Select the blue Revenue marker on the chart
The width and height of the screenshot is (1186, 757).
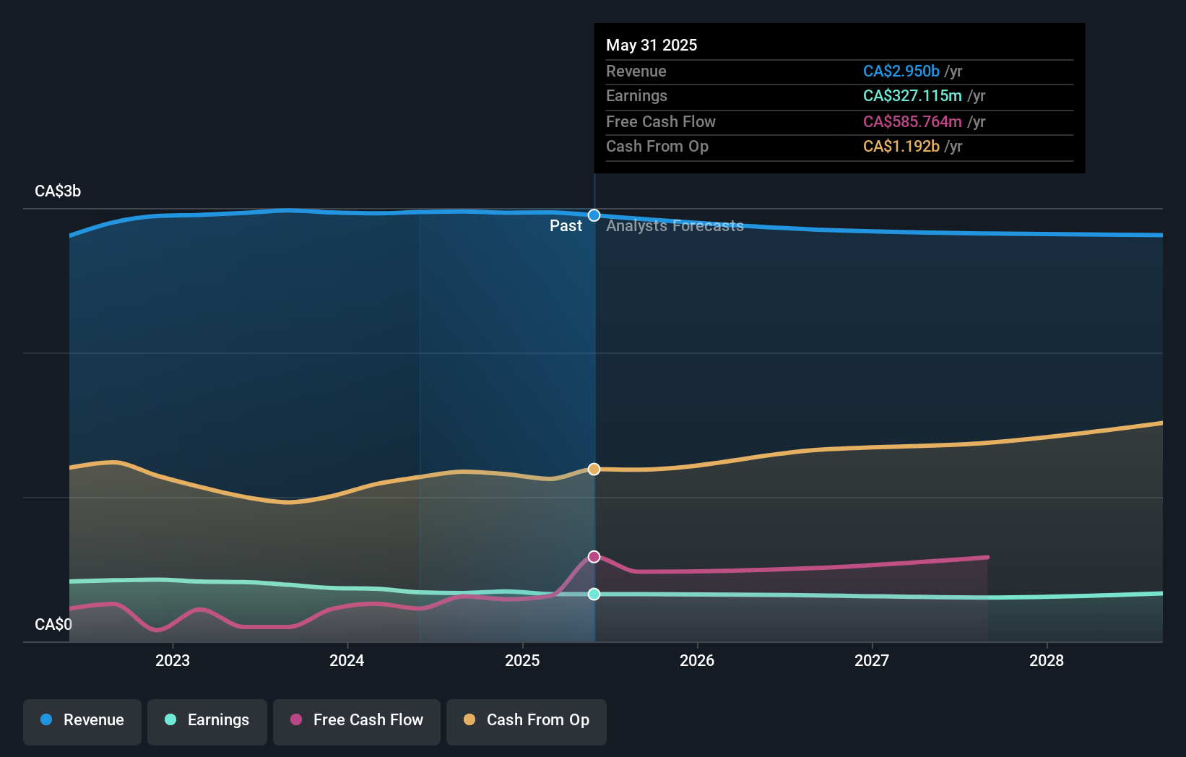tap(594, 215)
